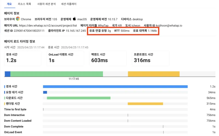The width and height of the screenshot is (219, 136).
Task: Click the Apple macOS logo icon
Action: (74, 19)
